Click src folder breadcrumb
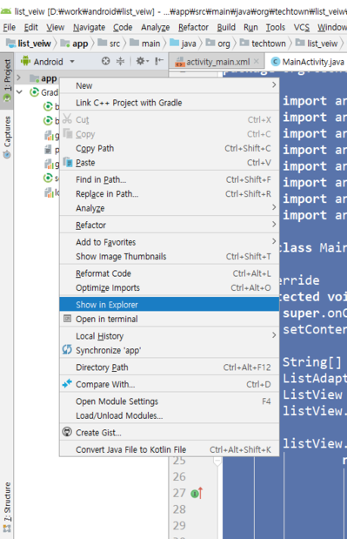Image resolution: width=347 pixels, height=539 pixels. [x=109, y=44]
